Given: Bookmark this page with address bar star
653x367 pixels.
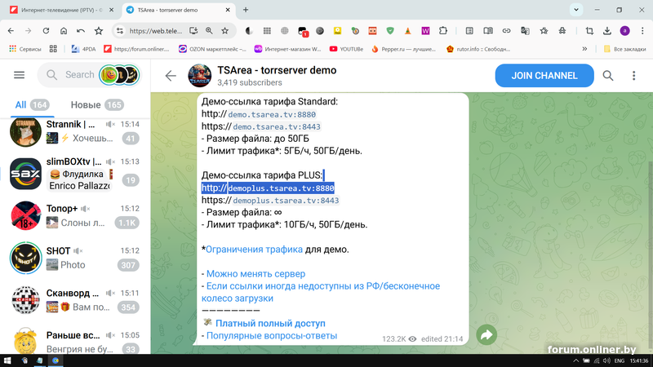Looking at the screenshot, I should pyautogui.click(x=225, y=31).
